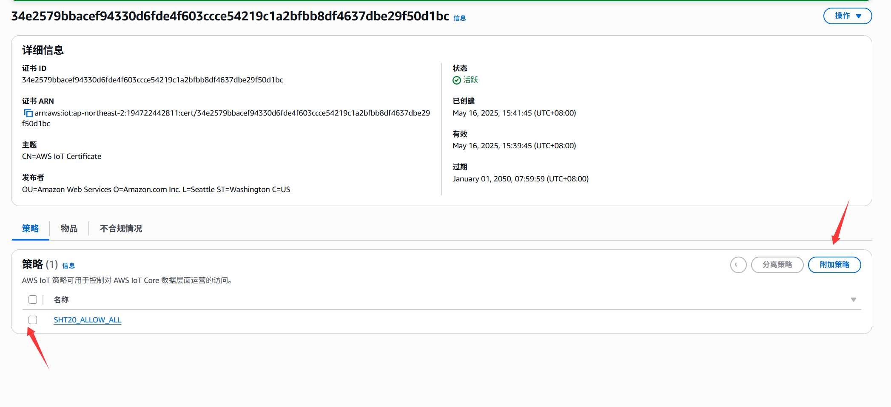
Task: Copy the certificate ARN with the copy icon
Action: 28,113
